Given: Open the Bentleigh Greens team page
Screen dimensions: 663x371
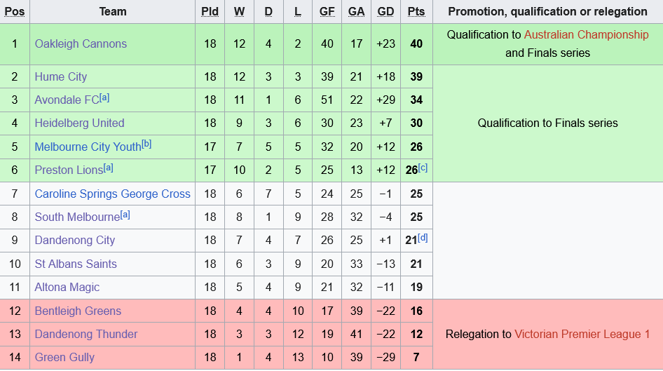Looking at the screenshot, I should [x=78, y=311].
